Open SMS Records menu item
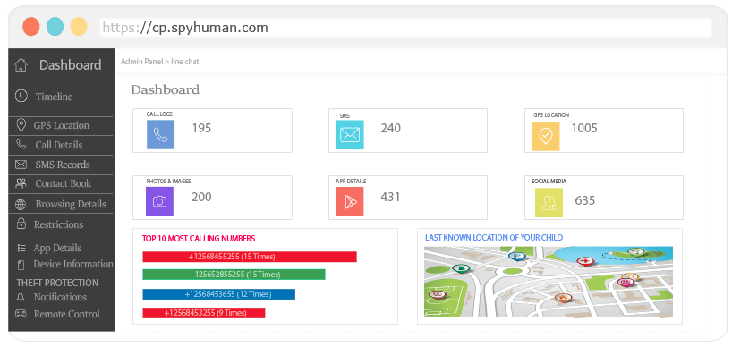The image size is (732, 347). coord(61,165)
